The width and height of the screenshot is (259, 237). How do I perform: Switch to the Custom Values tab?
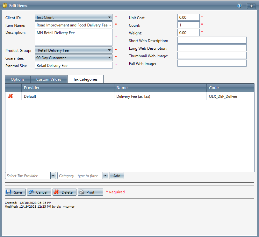pos(49,79)
